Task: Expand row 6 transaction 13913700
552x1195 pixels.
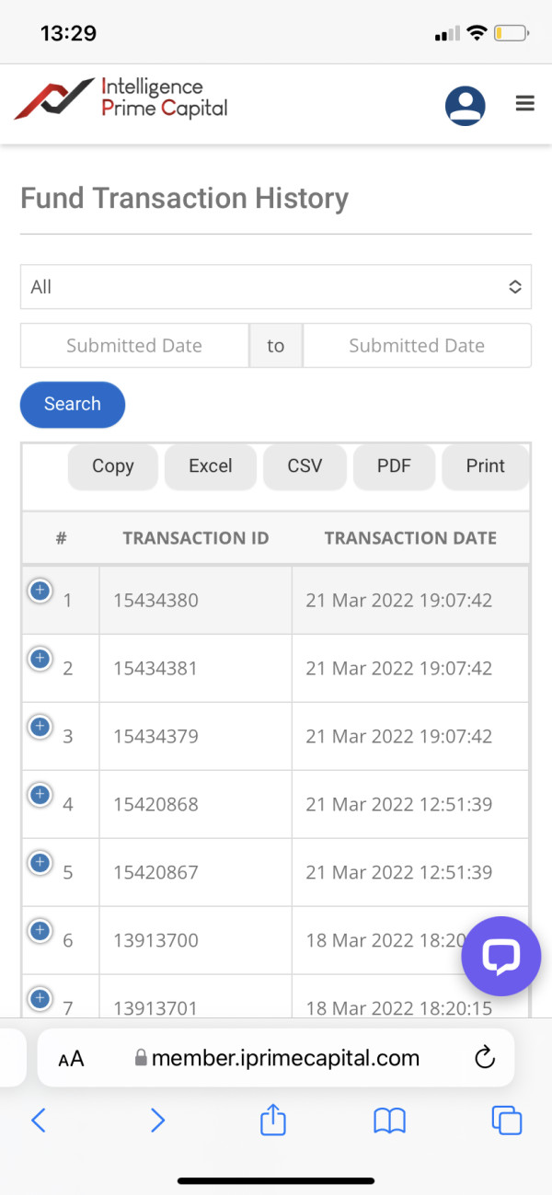Action: coord(40,931)
